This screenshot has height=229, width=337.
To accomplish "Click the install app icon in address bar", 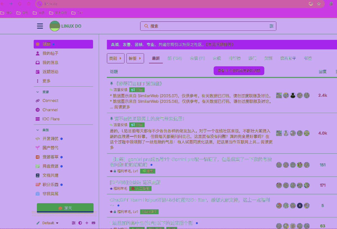I will (311, 4).
